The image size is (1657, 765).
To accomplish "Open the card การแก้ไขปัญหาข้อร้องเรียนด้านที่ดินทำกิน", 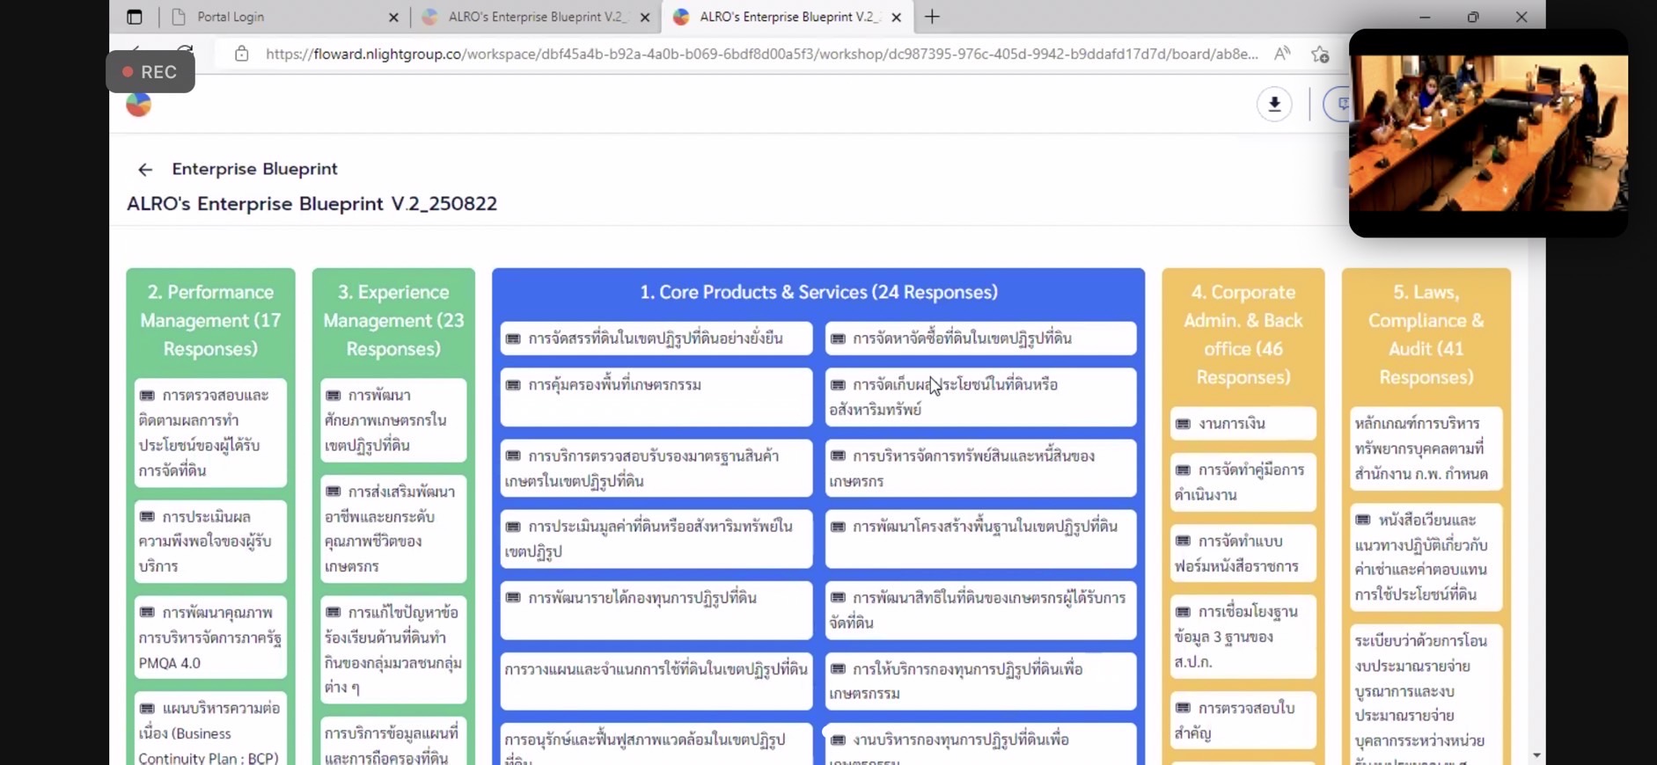I will coord(393,649).
